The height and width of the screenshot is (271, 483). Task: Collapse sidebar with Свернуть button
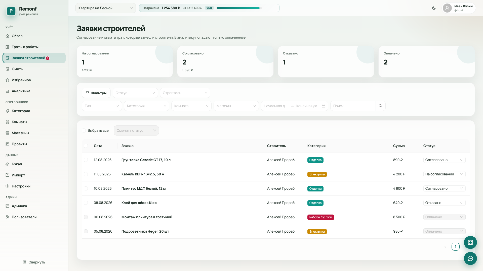pos(34,262)
